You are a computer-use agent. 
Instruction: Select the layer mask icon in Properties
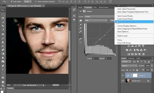[84, 11]
